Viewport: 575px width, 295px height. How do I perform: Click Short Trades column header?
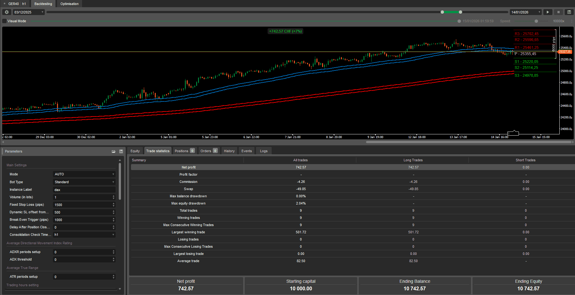click(x=525, y=160)
